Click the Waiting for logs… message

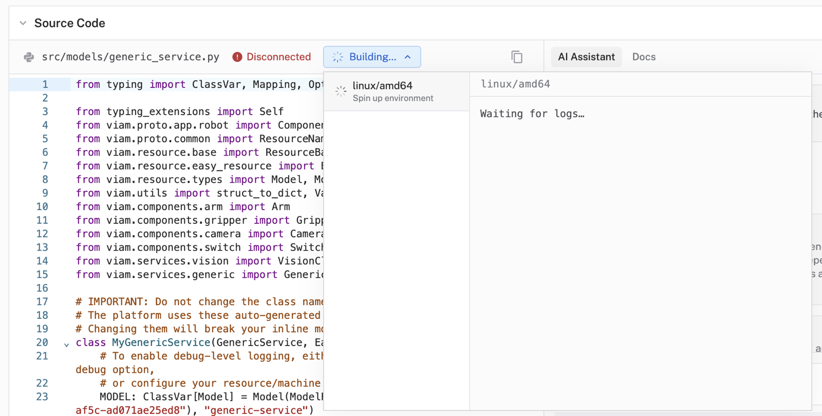coord(532,114)
